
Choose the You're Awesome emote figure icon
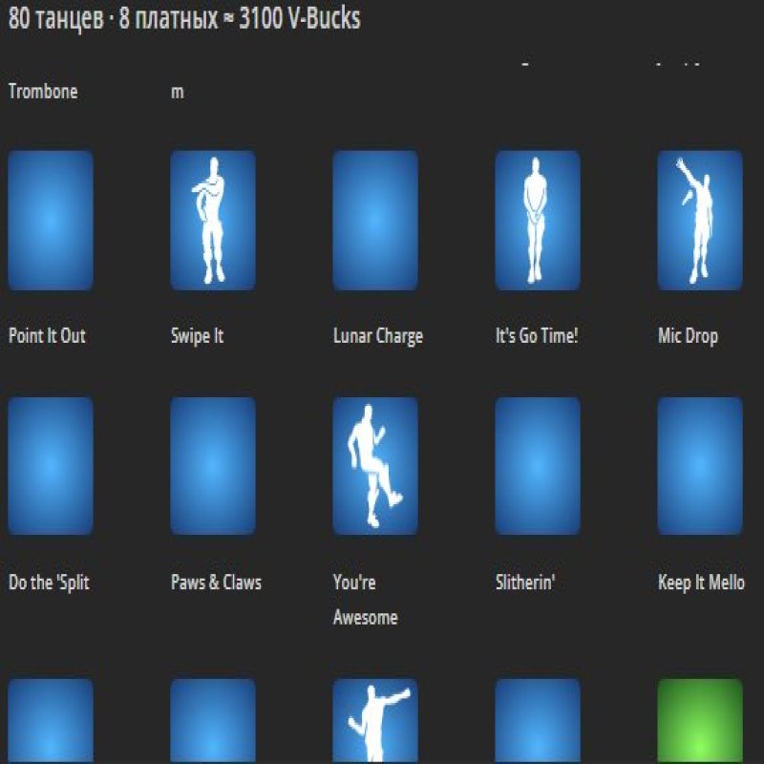pos(375,467)
